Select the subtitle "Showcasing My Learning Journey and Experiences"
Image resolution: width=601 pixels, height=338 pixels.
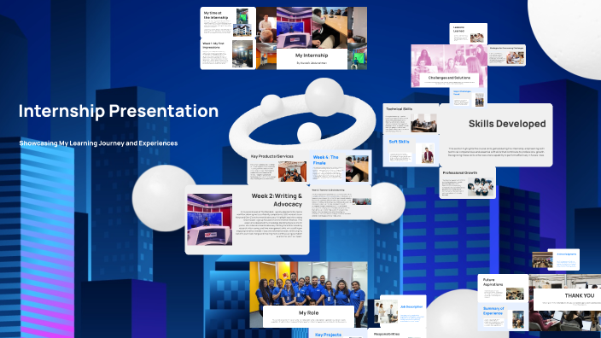click(98, 143)
